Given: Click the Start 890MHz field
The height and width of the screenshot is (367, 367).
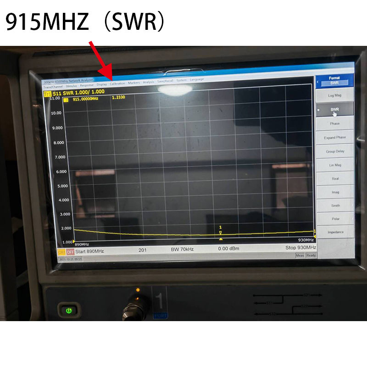Looking at the screenshot, I should coord(89,251).
